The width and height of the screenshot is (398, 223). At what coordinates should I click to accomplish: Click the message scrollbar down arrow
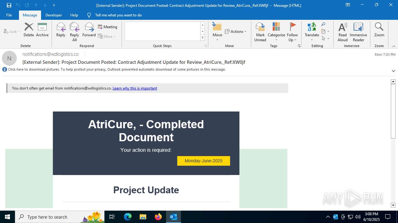click(393, 205)
